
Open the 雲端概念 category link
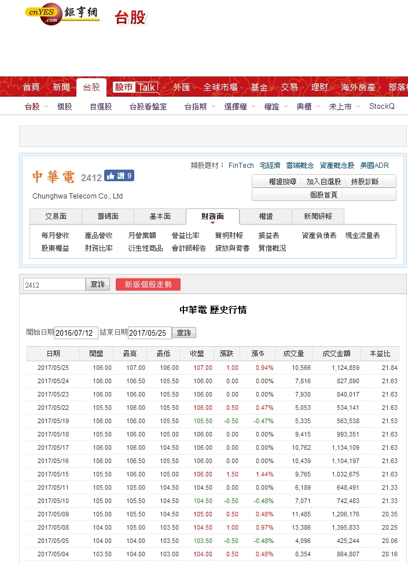click(300, 166)
